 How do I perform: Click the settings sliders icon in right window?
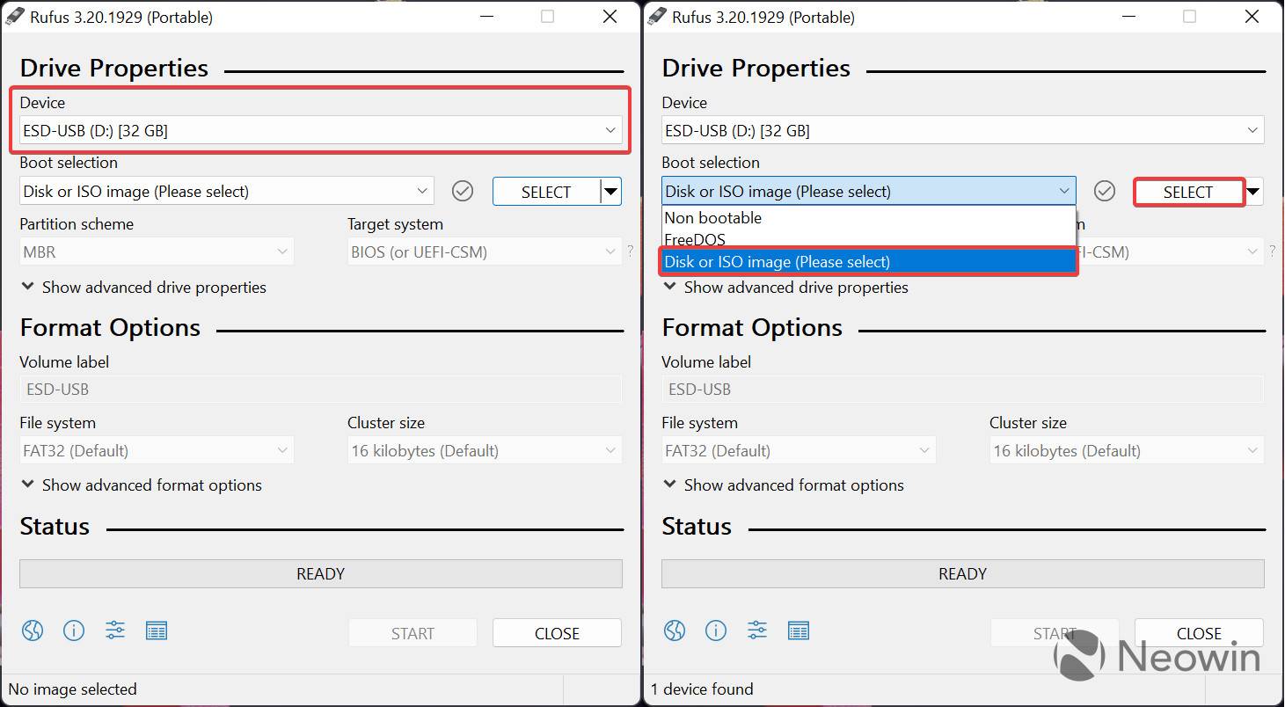756,630
